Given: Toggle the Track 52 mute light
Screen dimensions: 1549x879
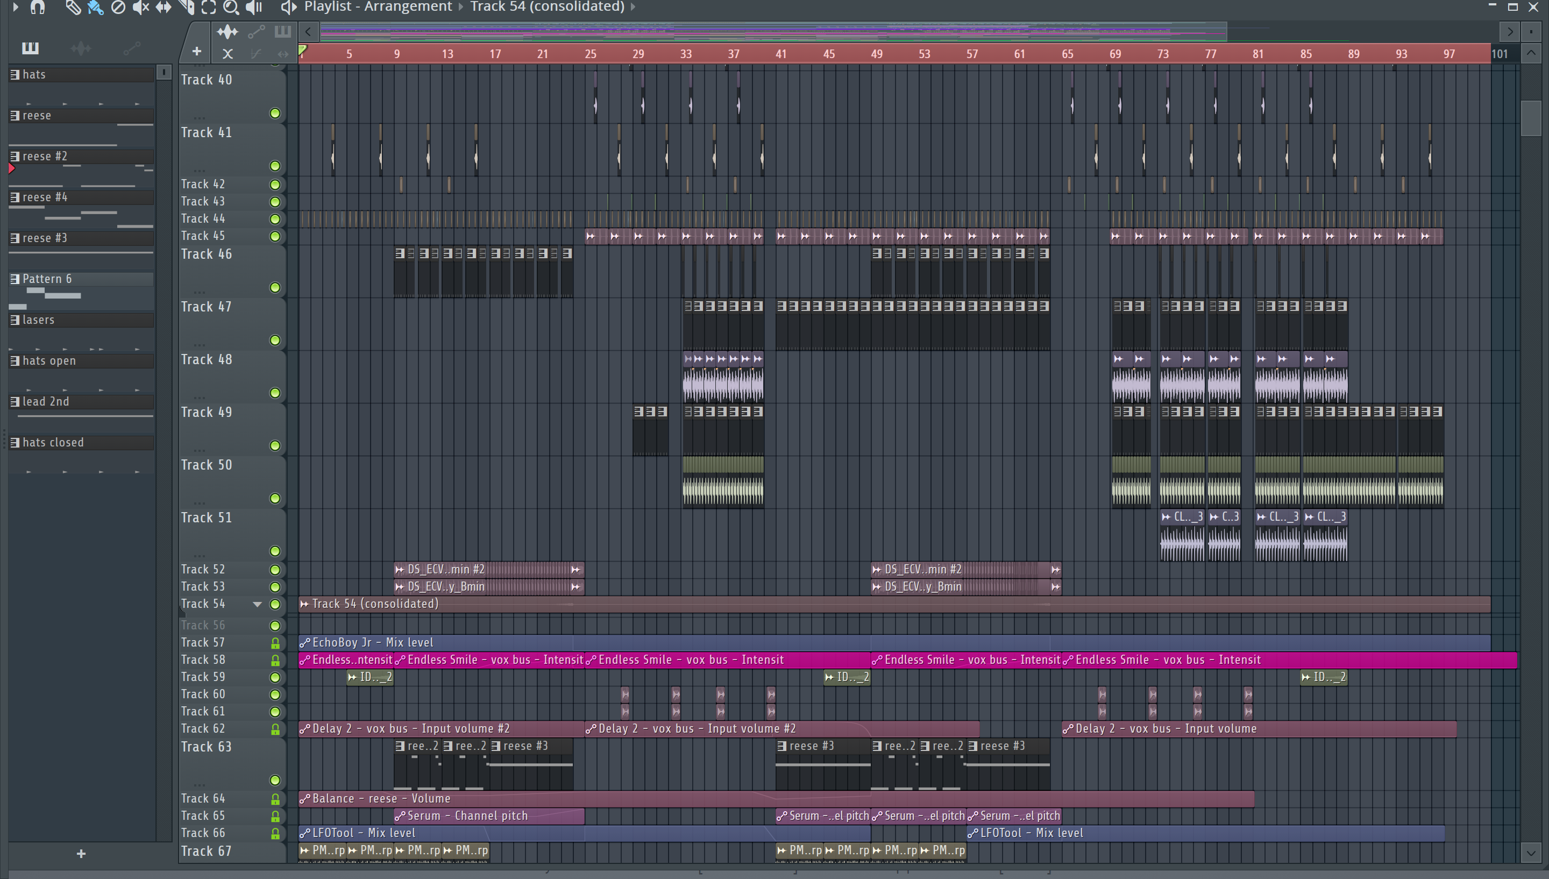Looking at the screenshot, I should 275,570.
